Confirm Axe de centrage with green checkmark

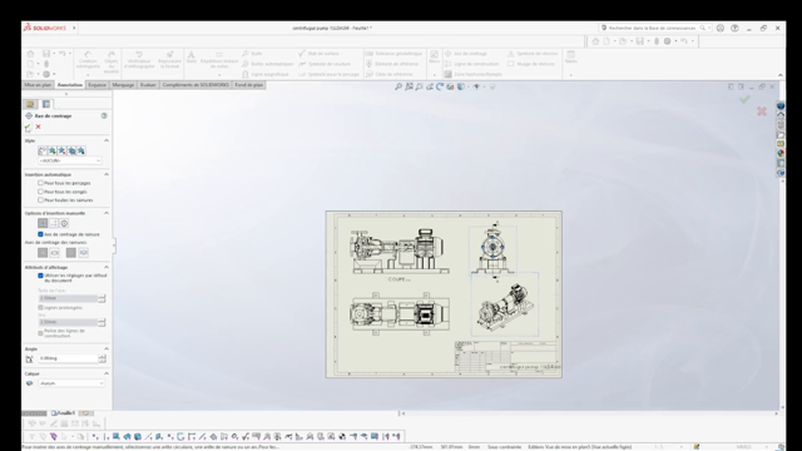[x=28, y=127]
